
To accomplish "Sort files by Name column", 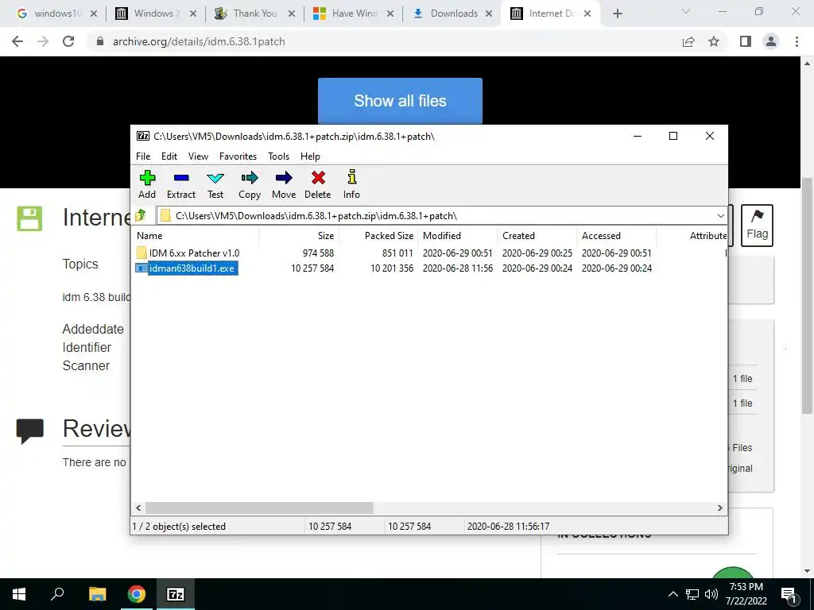I will point(196,235).
